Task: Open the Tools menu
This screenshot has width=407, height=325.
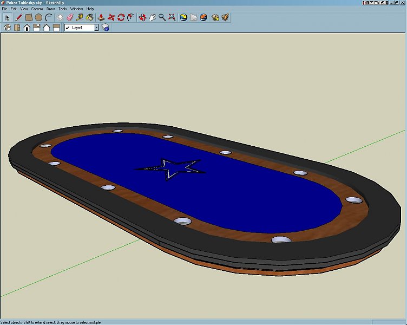Action: pyautogui.click(x=63, y=9)
